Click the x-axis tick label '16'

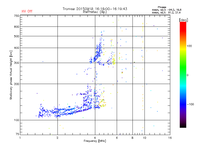tap(170, 138)
